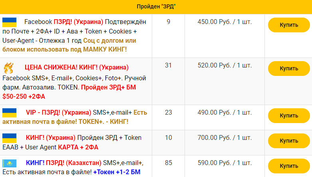This screenshot has width=312, height=177.
Task: Open the 'КИНГ! ПЗРД! (Казахстан)' listing title
Action: click(x=64, y=163)
